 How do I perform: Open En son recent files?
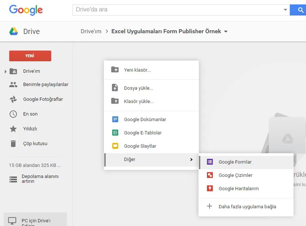(30, 114)
